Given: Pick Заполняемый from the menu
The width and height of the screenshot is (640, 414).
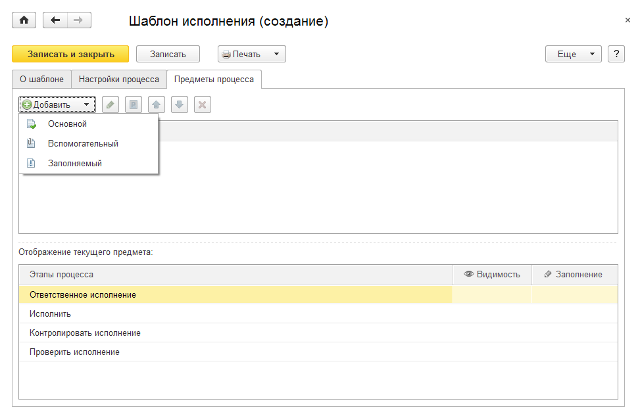Looking at the screenshot, I should coord(74,163).
